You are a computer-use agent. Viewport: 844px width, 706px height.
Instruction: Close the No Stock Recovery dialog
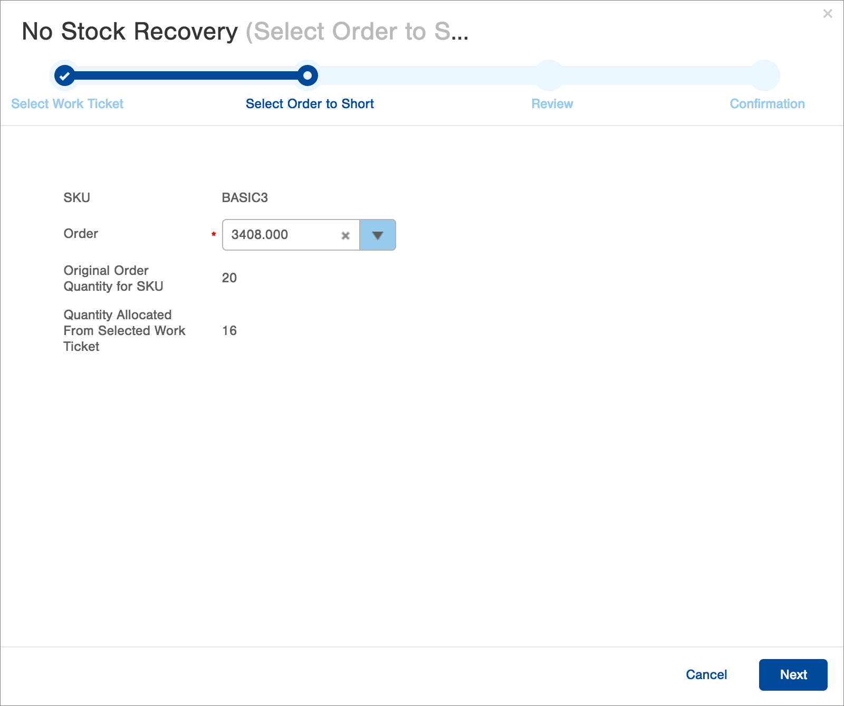tap(828, 14)
